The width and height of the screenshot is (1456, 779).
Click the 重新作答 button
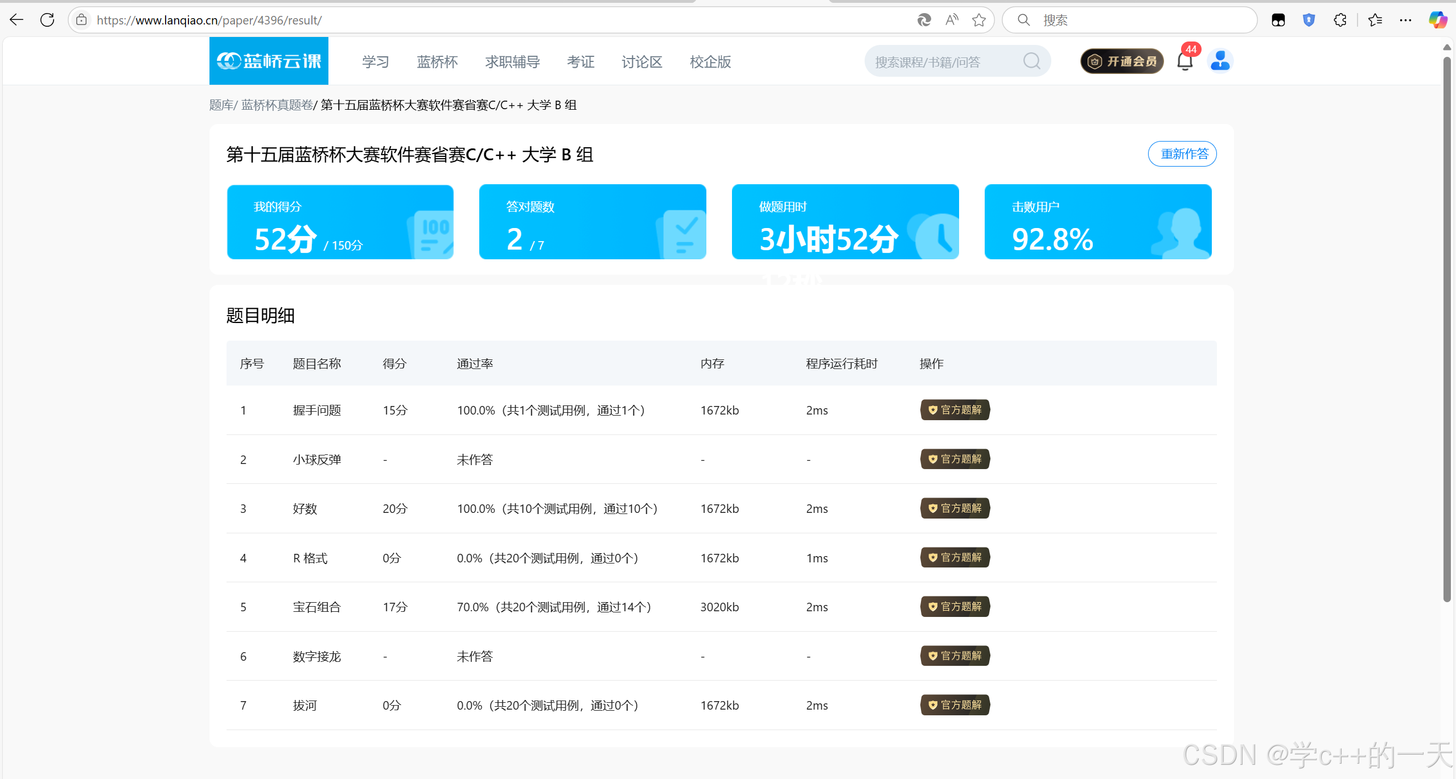pos(1182,154)
